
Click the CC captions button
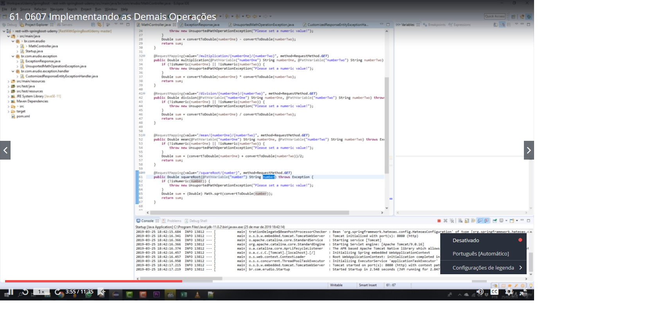click(494, 292)
